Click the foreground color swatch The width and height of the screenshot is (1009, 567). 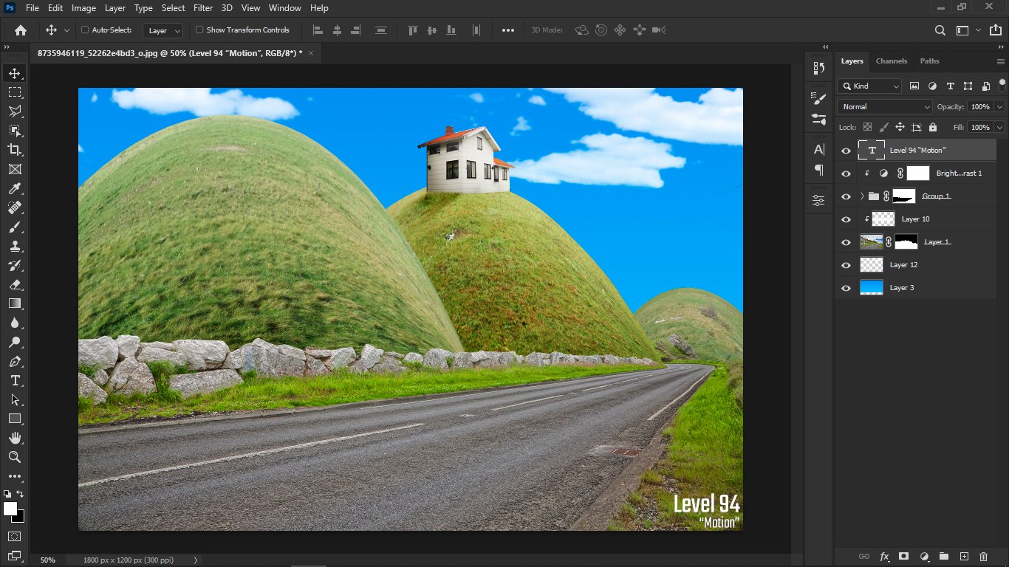(10, 509)
